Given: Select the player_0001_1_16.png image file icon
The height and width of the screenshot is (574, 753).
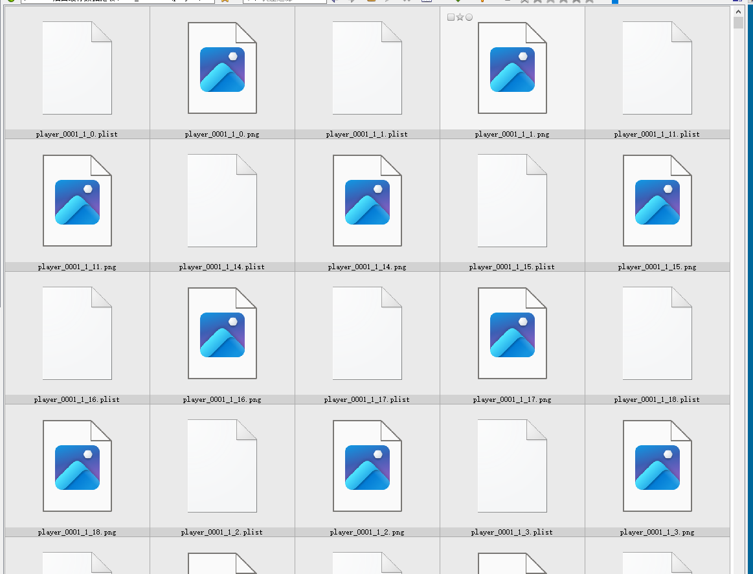Looking at the screenshot, I should tap(222, 333).
